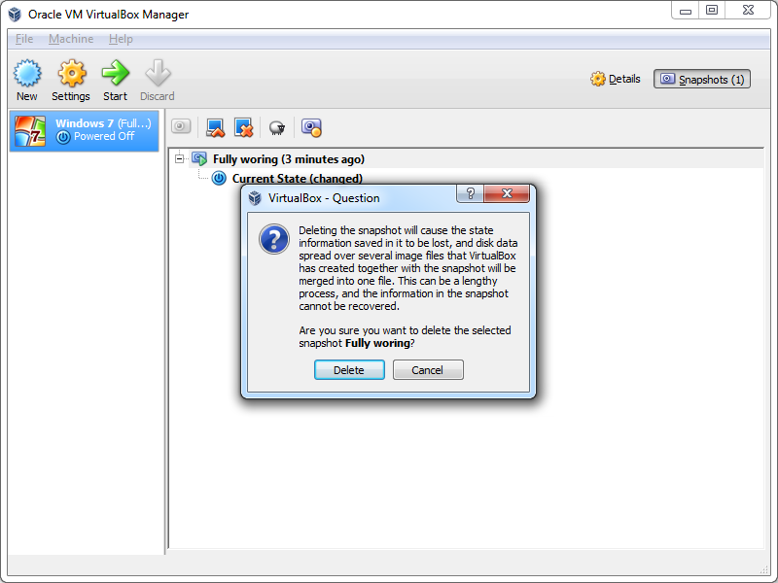The image size is (778, 583).
Task: Open the Machine menu
Action: point(71,39)
